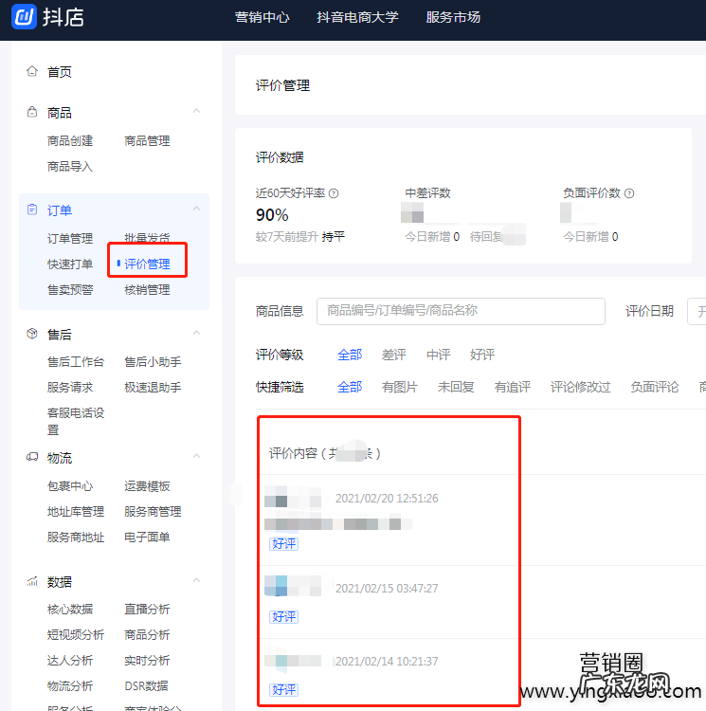Open 商品分析 page
Screen dimensions: 706x711
tap(147, 634)
